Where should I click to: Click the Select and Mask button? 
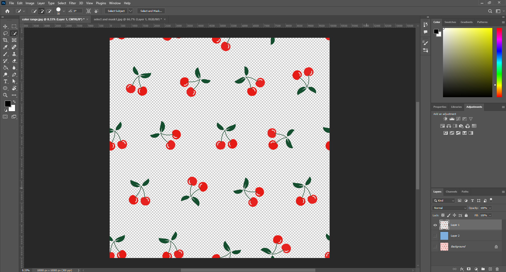pyautogui.click(x=151, y=11)
